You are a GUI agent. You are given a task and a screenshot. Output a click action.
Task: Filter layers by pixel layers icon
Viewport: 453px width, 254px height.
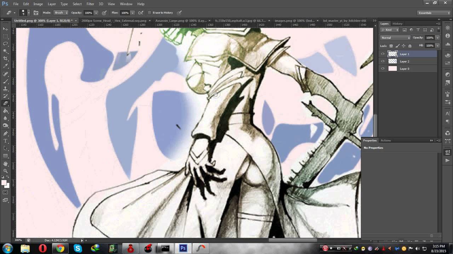[405, 30]
